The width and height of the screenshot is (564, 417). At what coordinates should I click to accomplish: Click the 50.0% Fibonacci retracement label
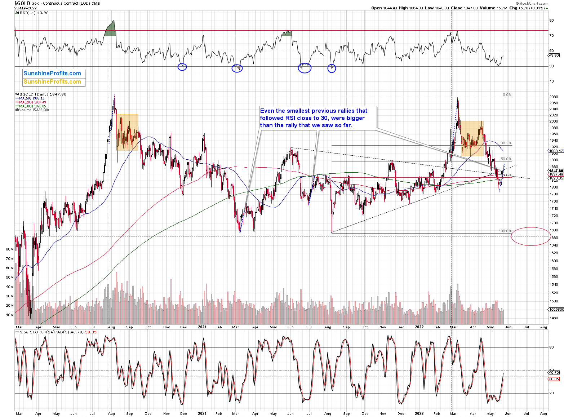tap(506, 159)
